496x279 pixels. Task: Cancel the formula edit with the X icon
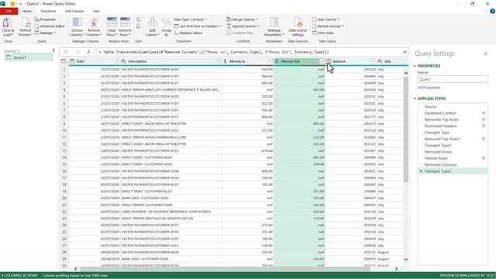click(66, 52)
